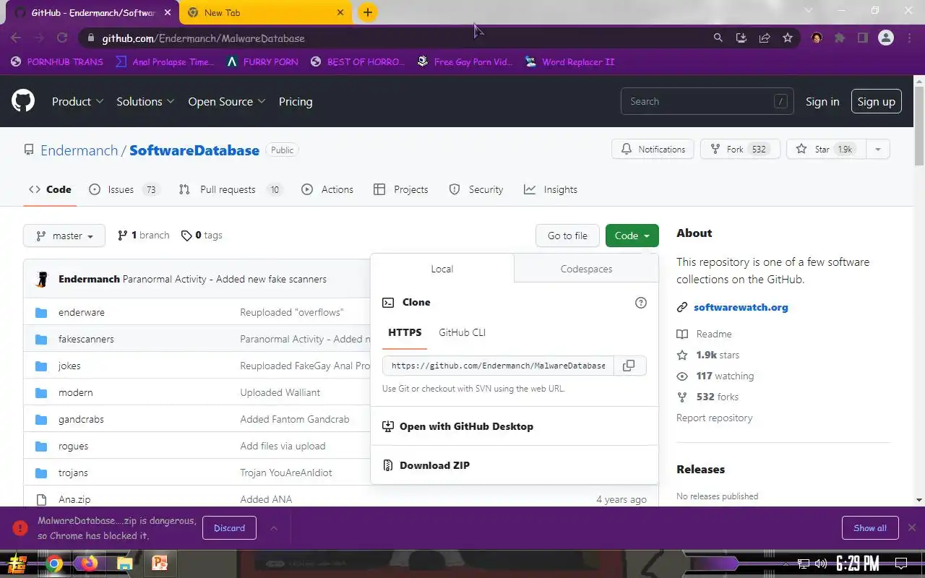Open the softwarewatch.org link
Screen dimensions: 925x578
(741, 307)
